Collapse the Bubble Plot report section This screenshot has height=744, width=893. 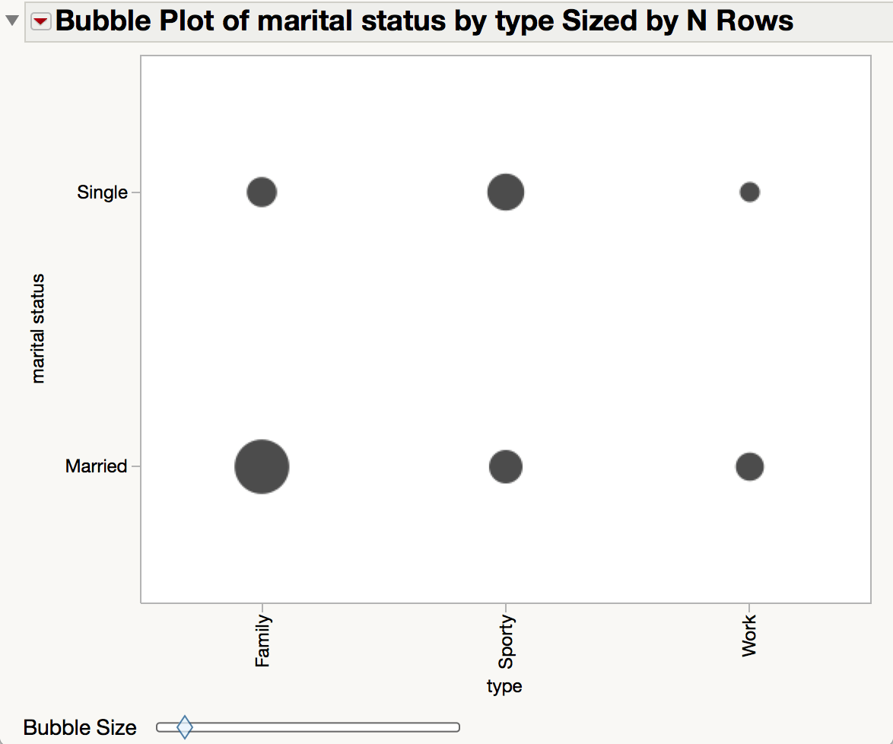tap(11, 19)
